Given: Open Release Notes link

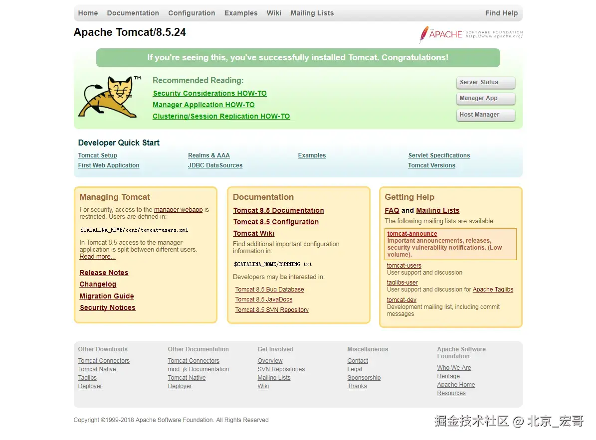Looking at the screenshot, I should (x=104, y=273).
